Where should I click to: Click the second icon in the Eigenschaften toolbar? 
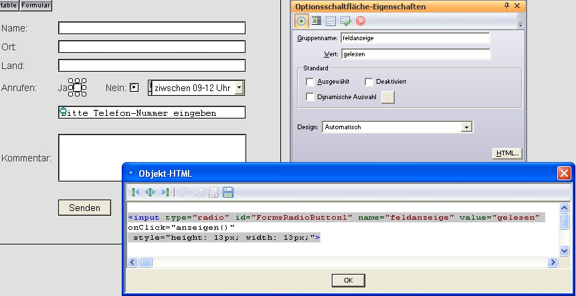point(316,21)
